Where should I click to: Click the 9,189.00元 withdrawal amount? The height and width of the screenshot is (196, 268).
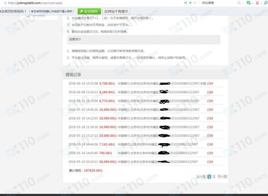coord(107,92)
